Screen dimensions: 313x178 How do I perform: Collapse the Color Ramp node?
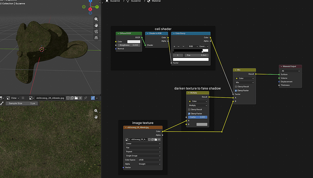[174, 33]
